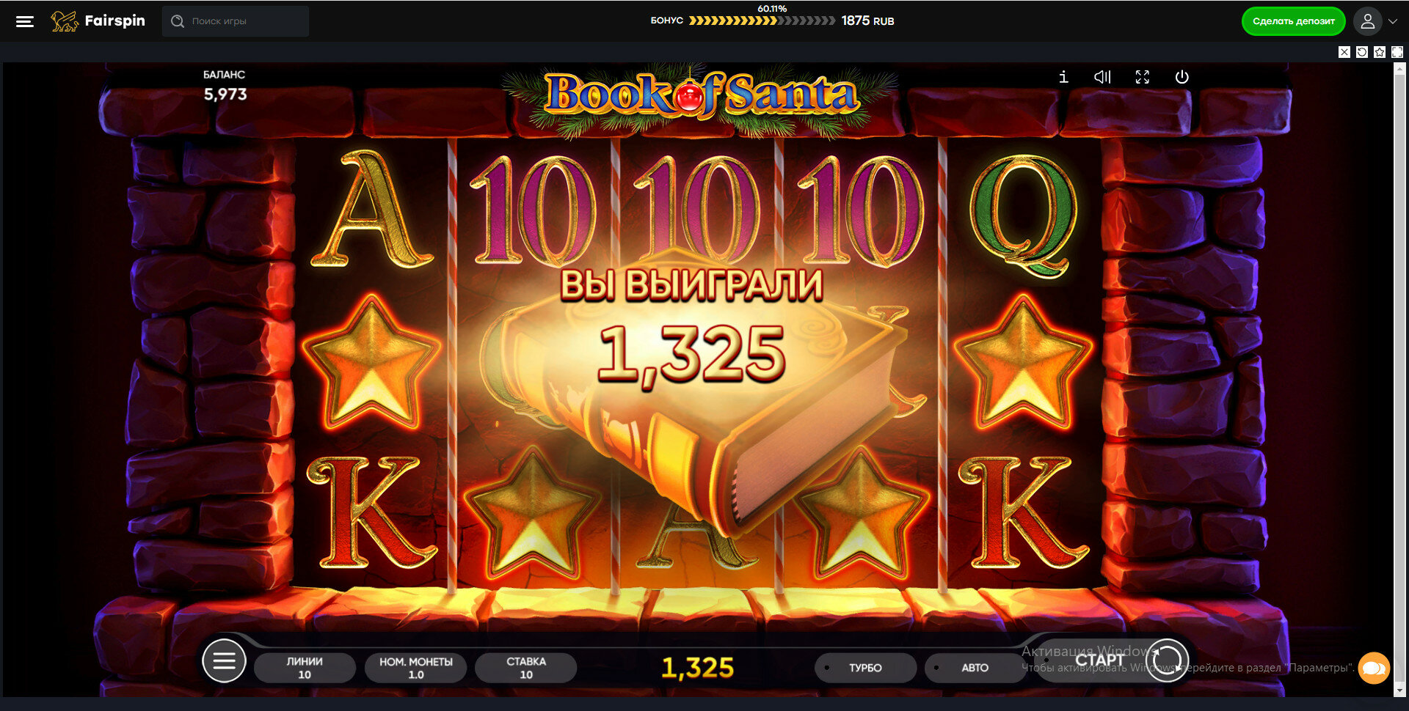
Task: Switch game to fullscreen with arrows icon
Action: click(1142, 77)
